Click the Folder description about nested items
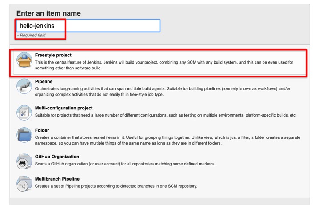Viewport: 320px width, 205px height. click(168, 140)
